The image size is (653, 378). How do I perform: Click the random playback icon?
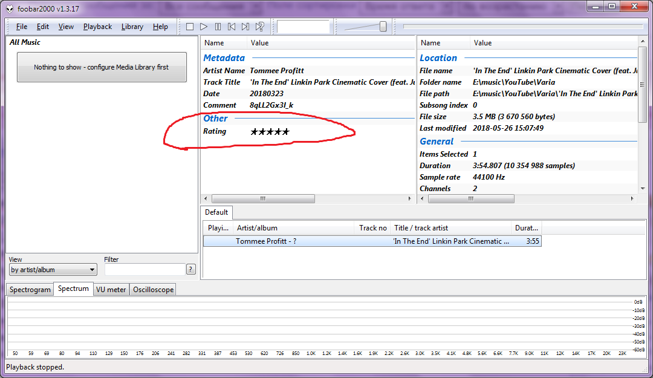[259, 27]
